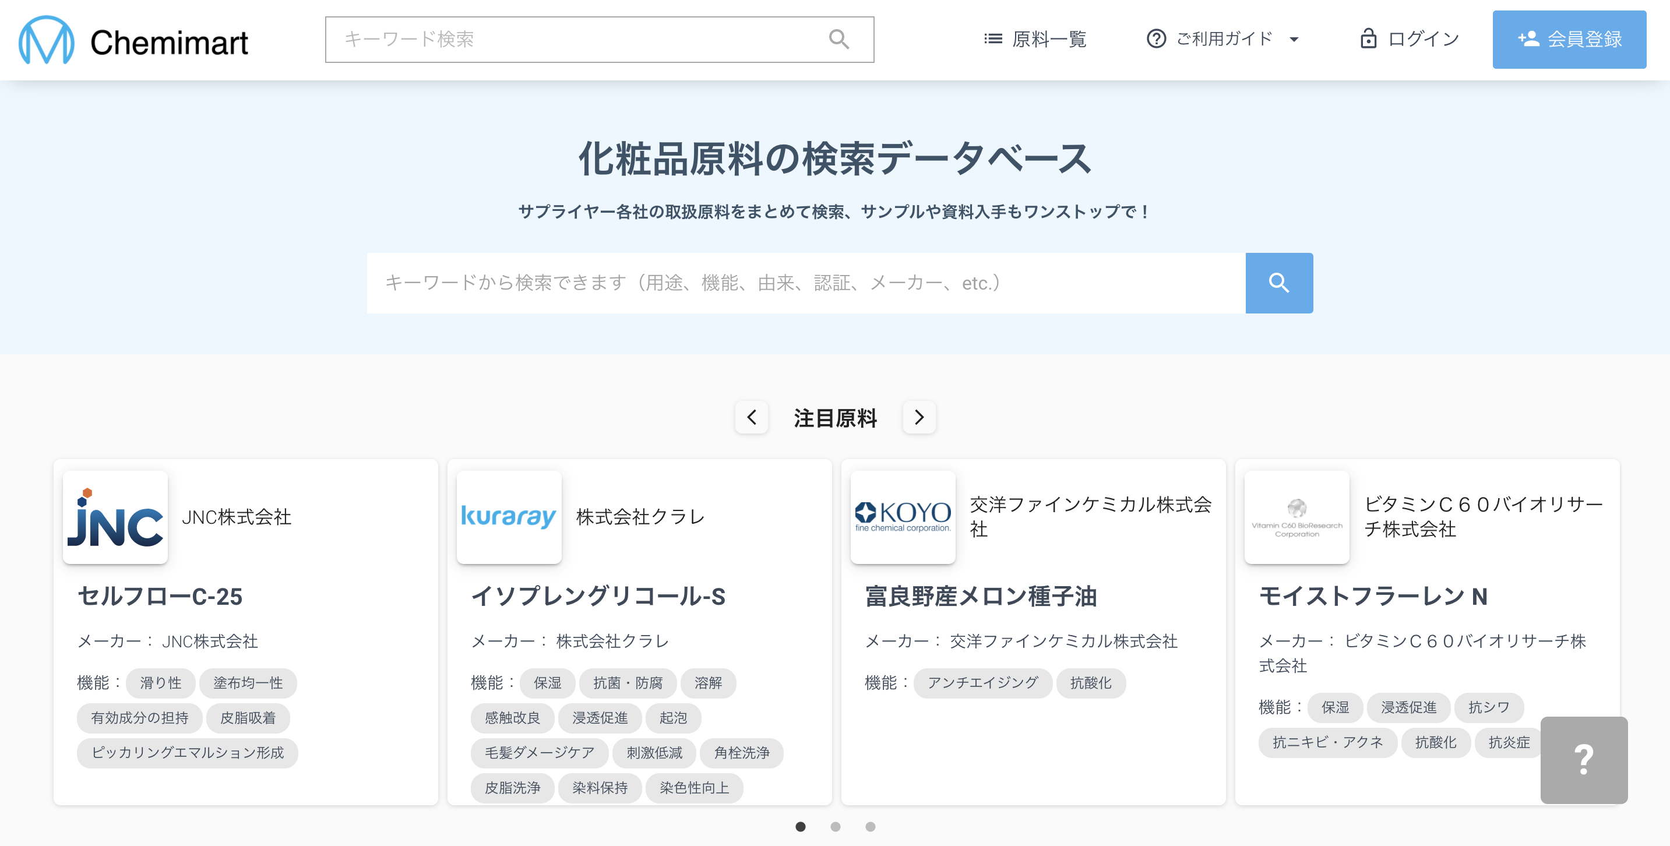Go to previous 注目原料 slide
The image size is (1670, 846).
[751, 418]
